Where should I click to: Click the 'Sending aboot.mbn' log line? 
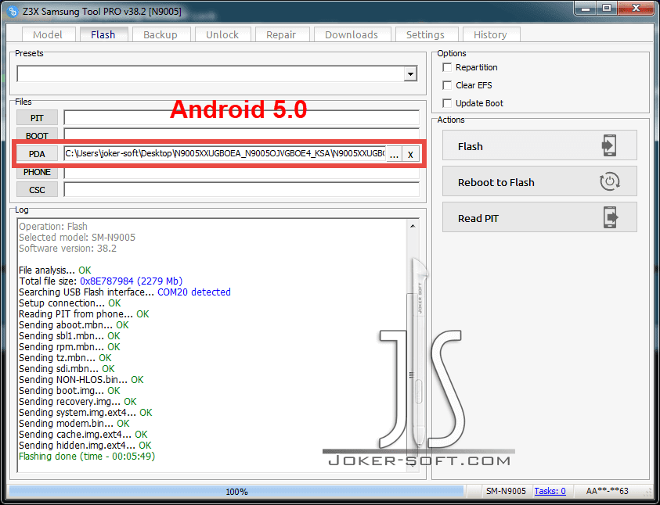click(x=74, y=324)
